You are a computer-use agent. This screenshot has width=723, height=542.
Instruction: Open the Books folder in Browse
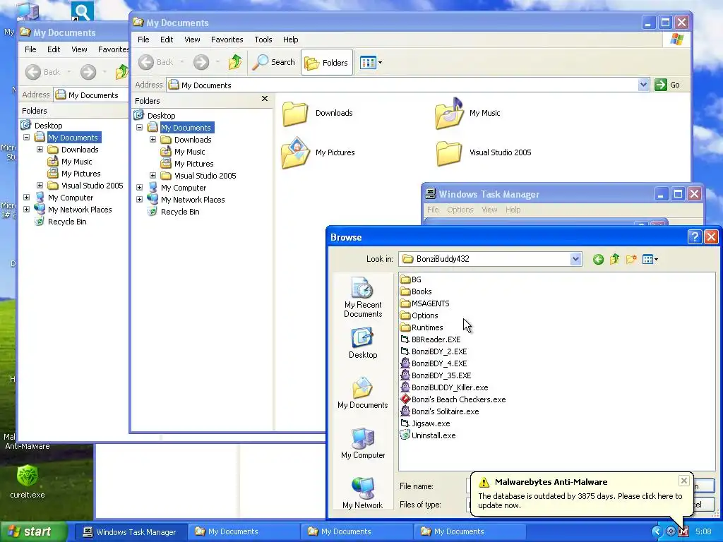tap(416, 291)
